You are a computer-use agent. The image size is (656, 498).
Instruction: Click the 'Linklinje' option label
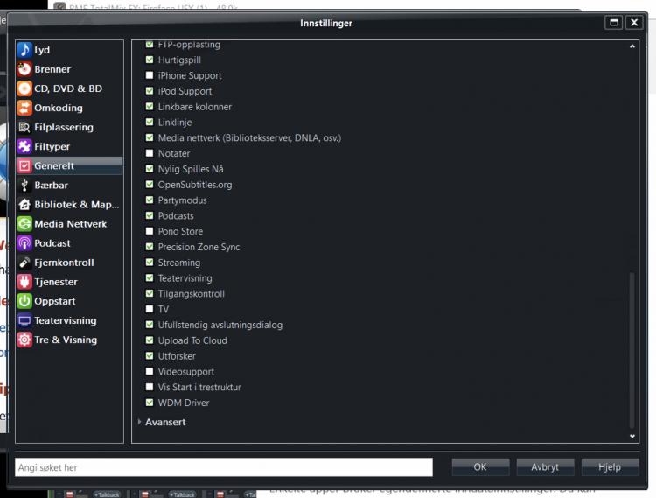point(175,123)
